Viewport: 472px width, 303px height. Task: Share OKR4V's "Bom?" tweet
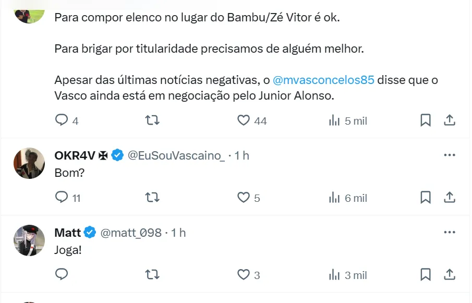point(450,197)
